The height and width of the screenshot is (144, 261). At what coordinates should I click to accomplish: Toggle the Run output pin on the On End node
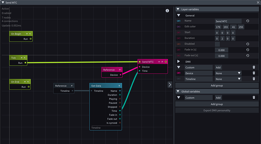click(29, 87)
